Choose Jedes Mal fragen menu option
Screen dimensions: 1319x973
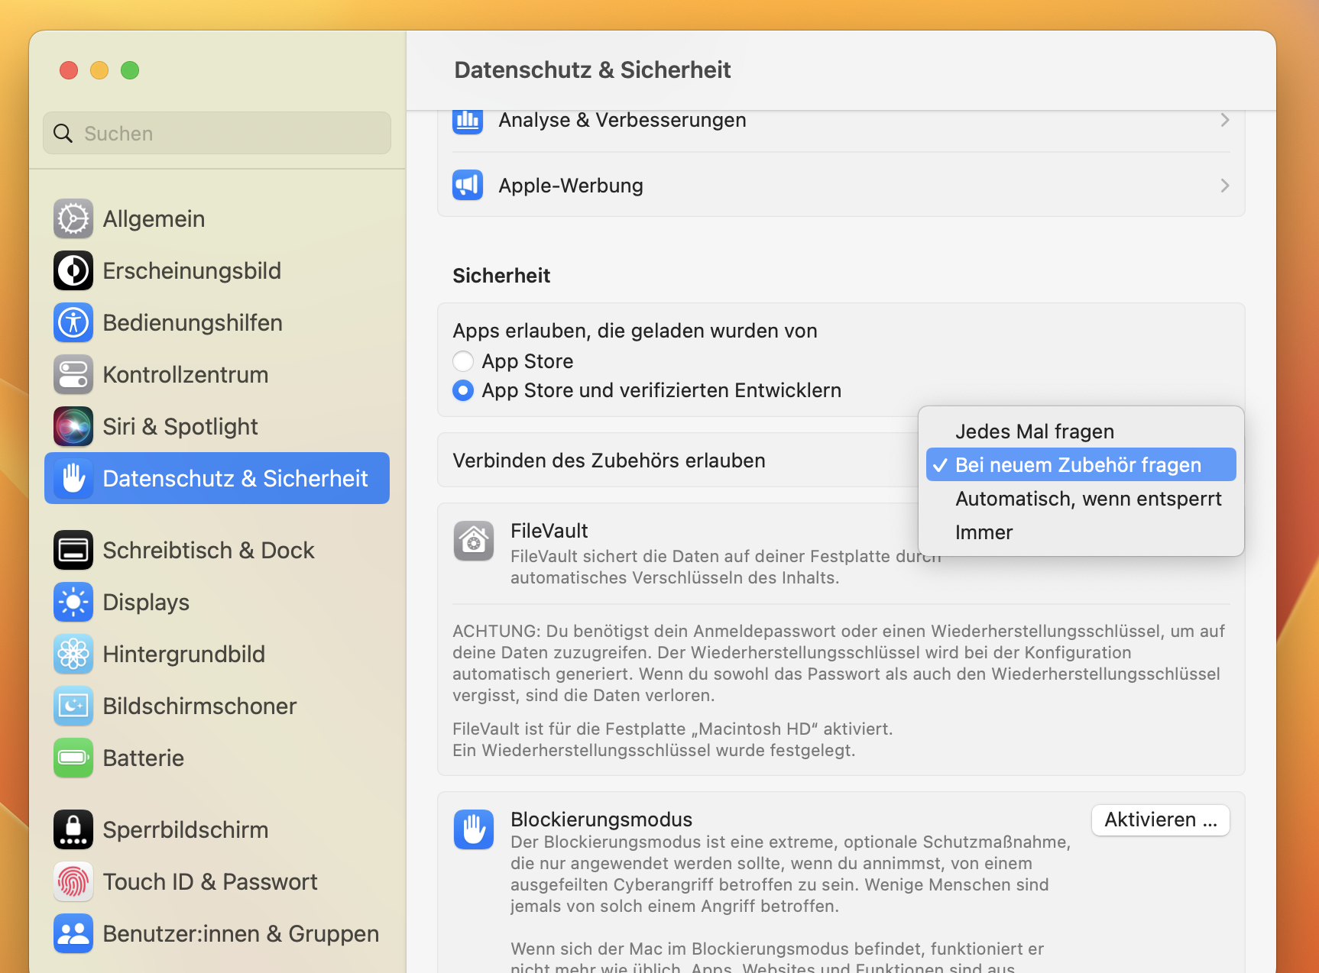[x=1034, y=432]
